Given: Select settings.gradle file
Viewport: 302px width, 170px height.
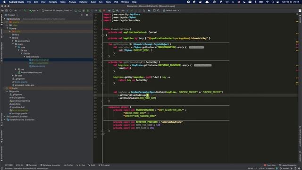Looking at the screenshot, I should pos(20,113).
